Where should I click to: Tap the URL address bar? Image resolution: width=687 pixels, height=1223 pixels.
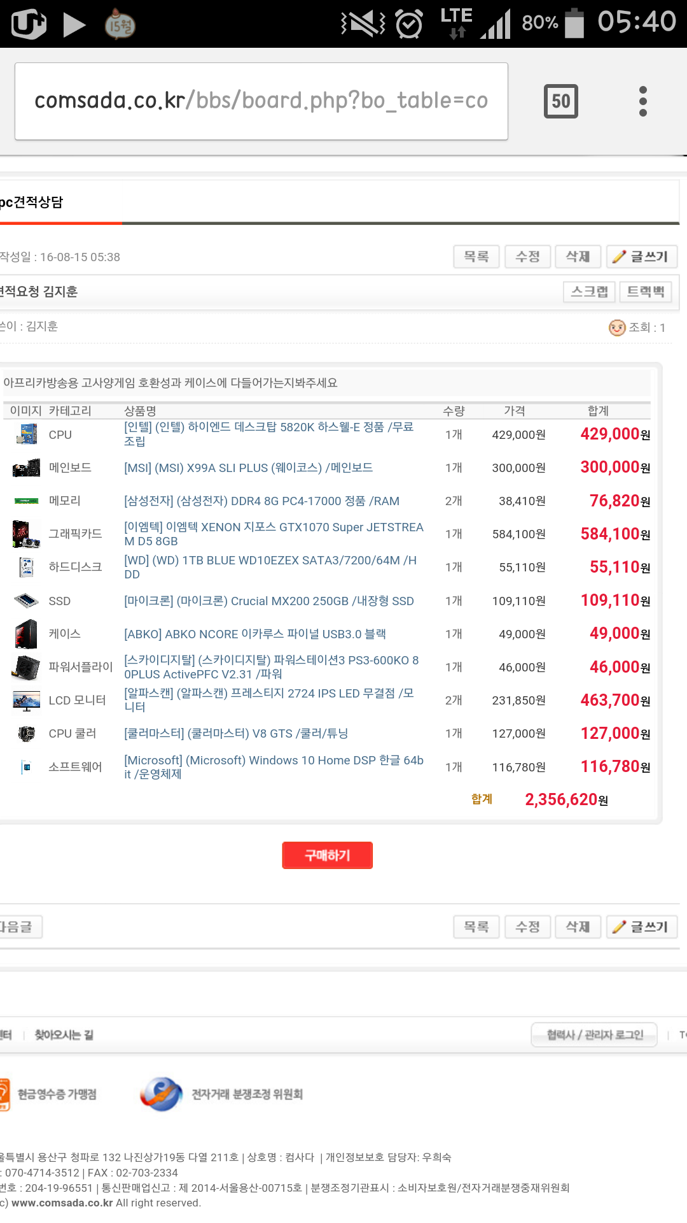pyautogui.click(x=261, y=101)
